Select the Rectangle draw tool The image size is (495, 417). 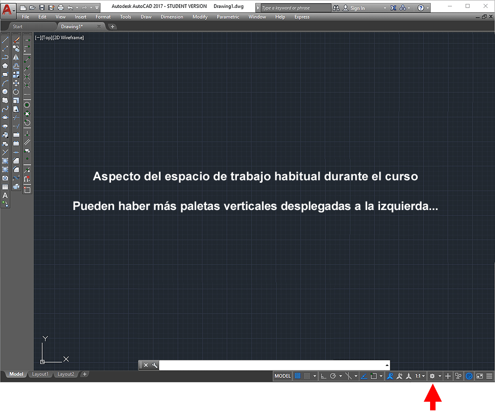coord(5,75)
